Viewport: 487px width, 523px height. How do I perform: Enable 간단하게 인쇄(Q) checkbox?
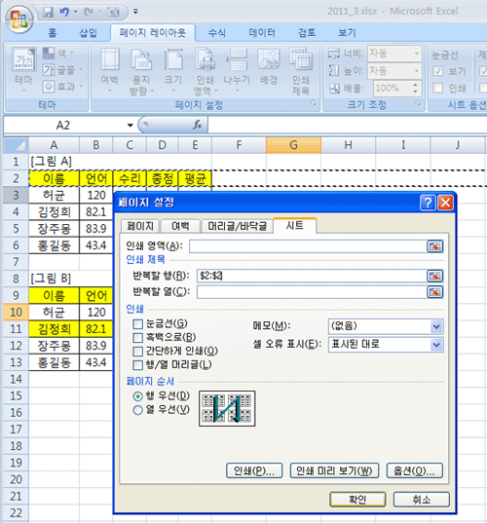coord(137,352)
